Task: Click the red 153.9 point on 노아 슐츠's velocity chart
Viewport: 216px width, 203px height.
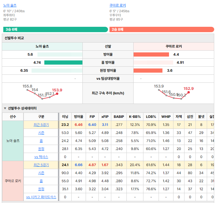Action: (x=57, y=94)
